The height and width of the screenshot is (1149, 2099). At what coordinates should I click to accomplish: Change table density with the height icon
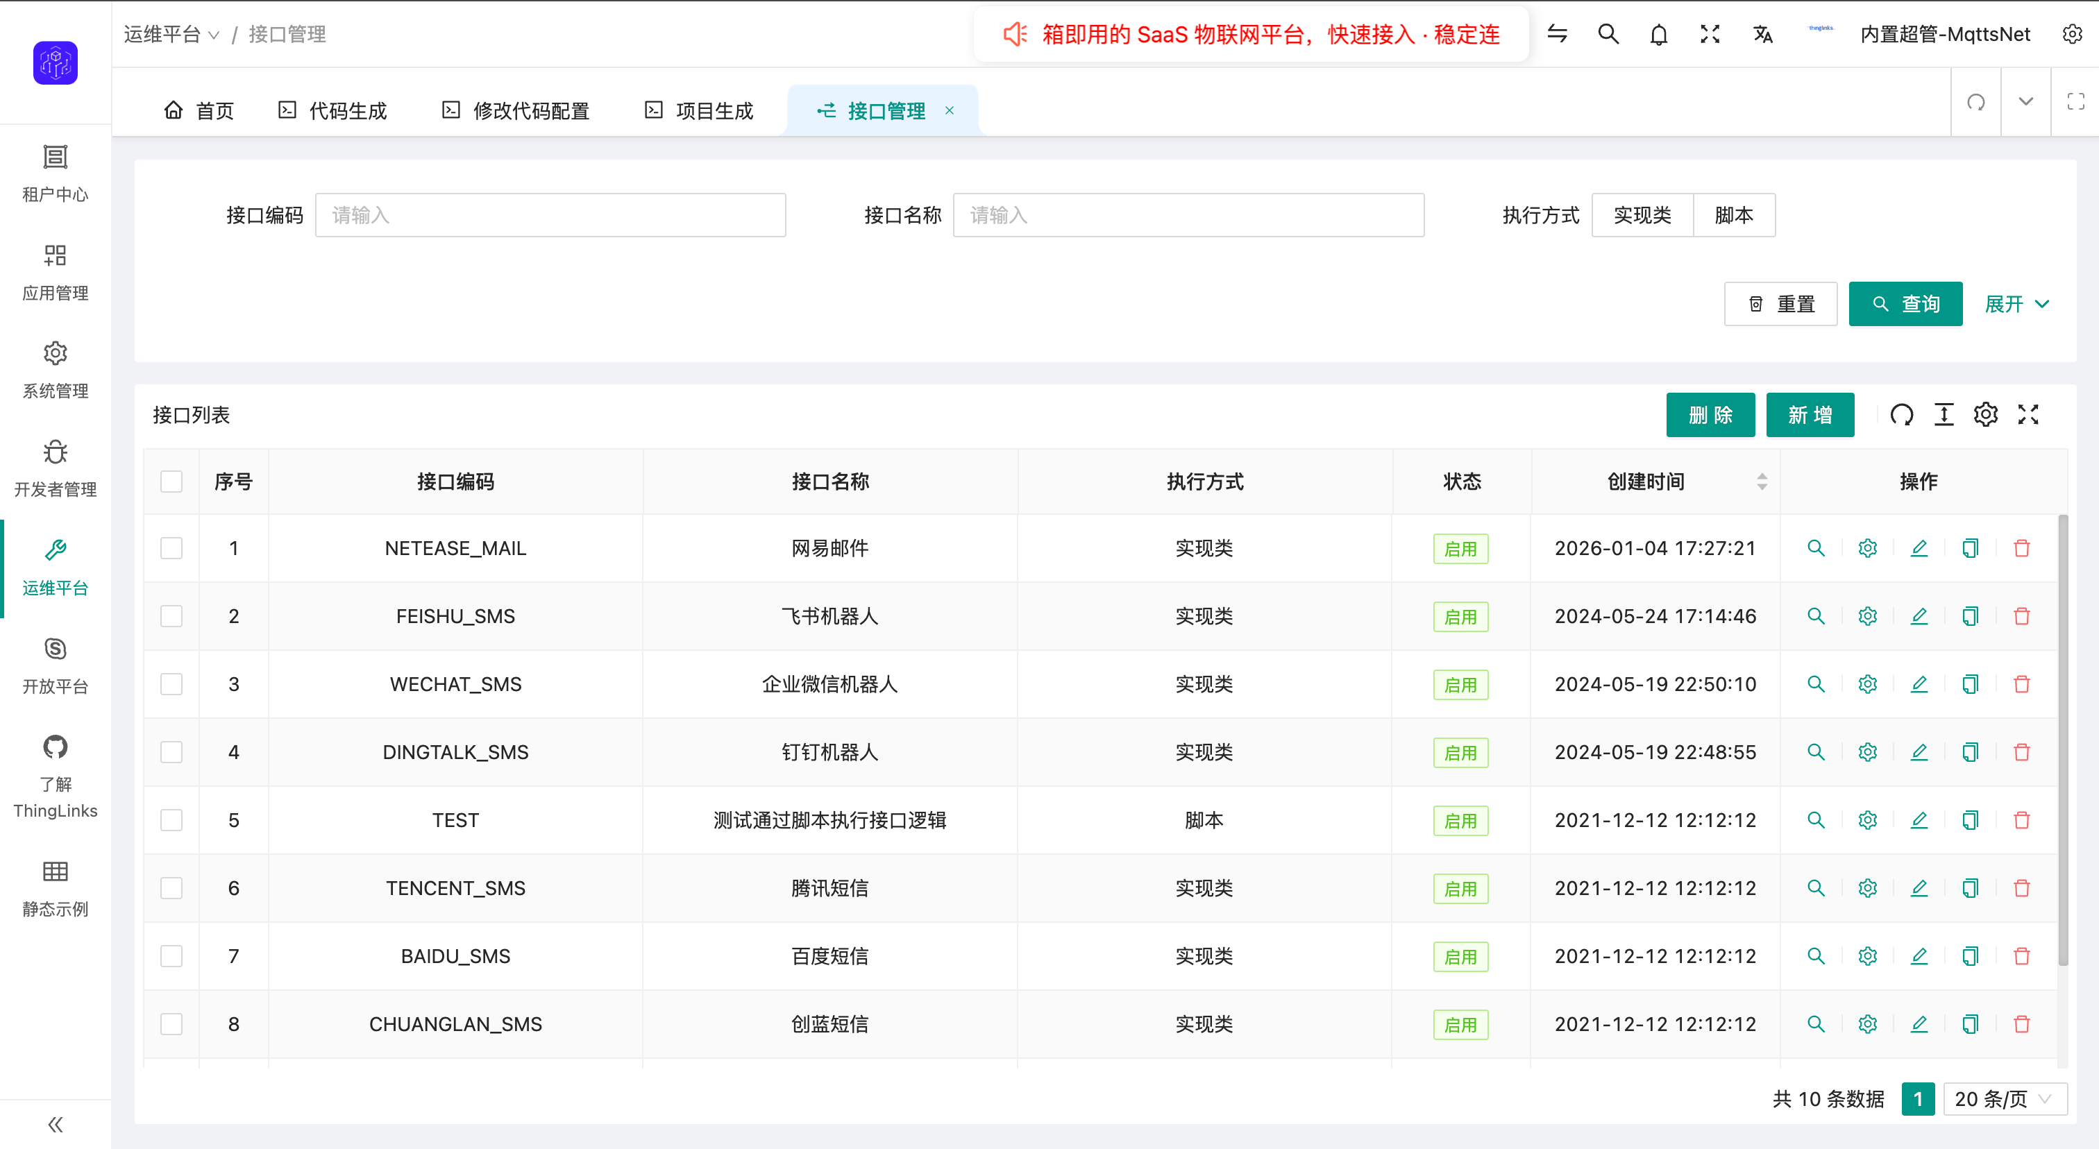click(1944, 414)
